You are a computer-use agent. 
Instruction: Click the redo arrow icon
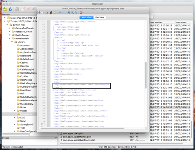coord(64,12)
